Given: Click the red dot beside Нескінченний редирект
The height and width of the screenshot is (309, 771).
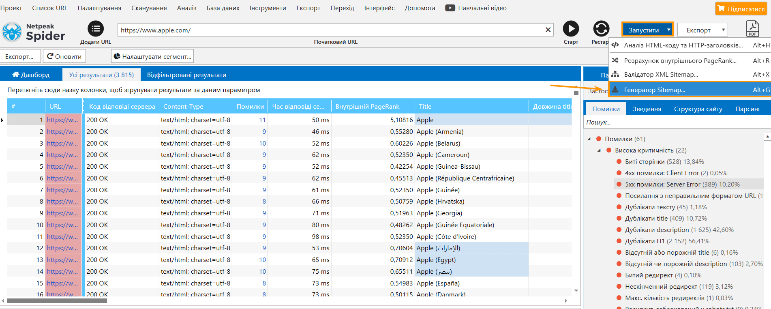Looking at the screenshot, I should coord(619,286).
